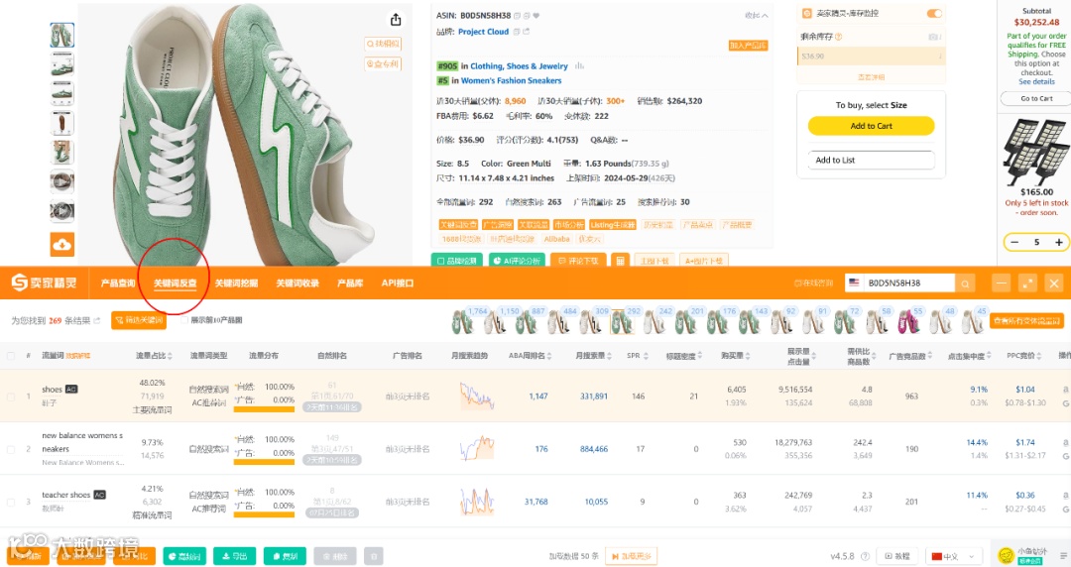Sort by the ABA周排名 column arrows
The image size is (1071, 567).
(549, 356)
